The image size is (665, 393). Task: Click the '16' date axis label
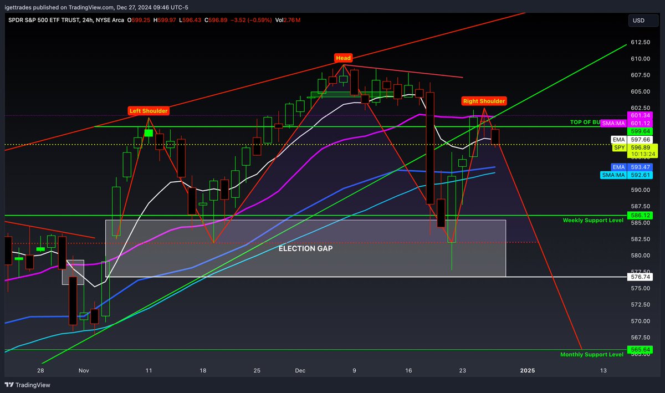[x=408, y=370]
